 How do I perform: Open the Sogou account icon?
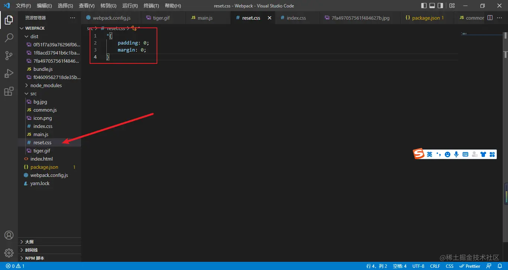coord(474,154)
